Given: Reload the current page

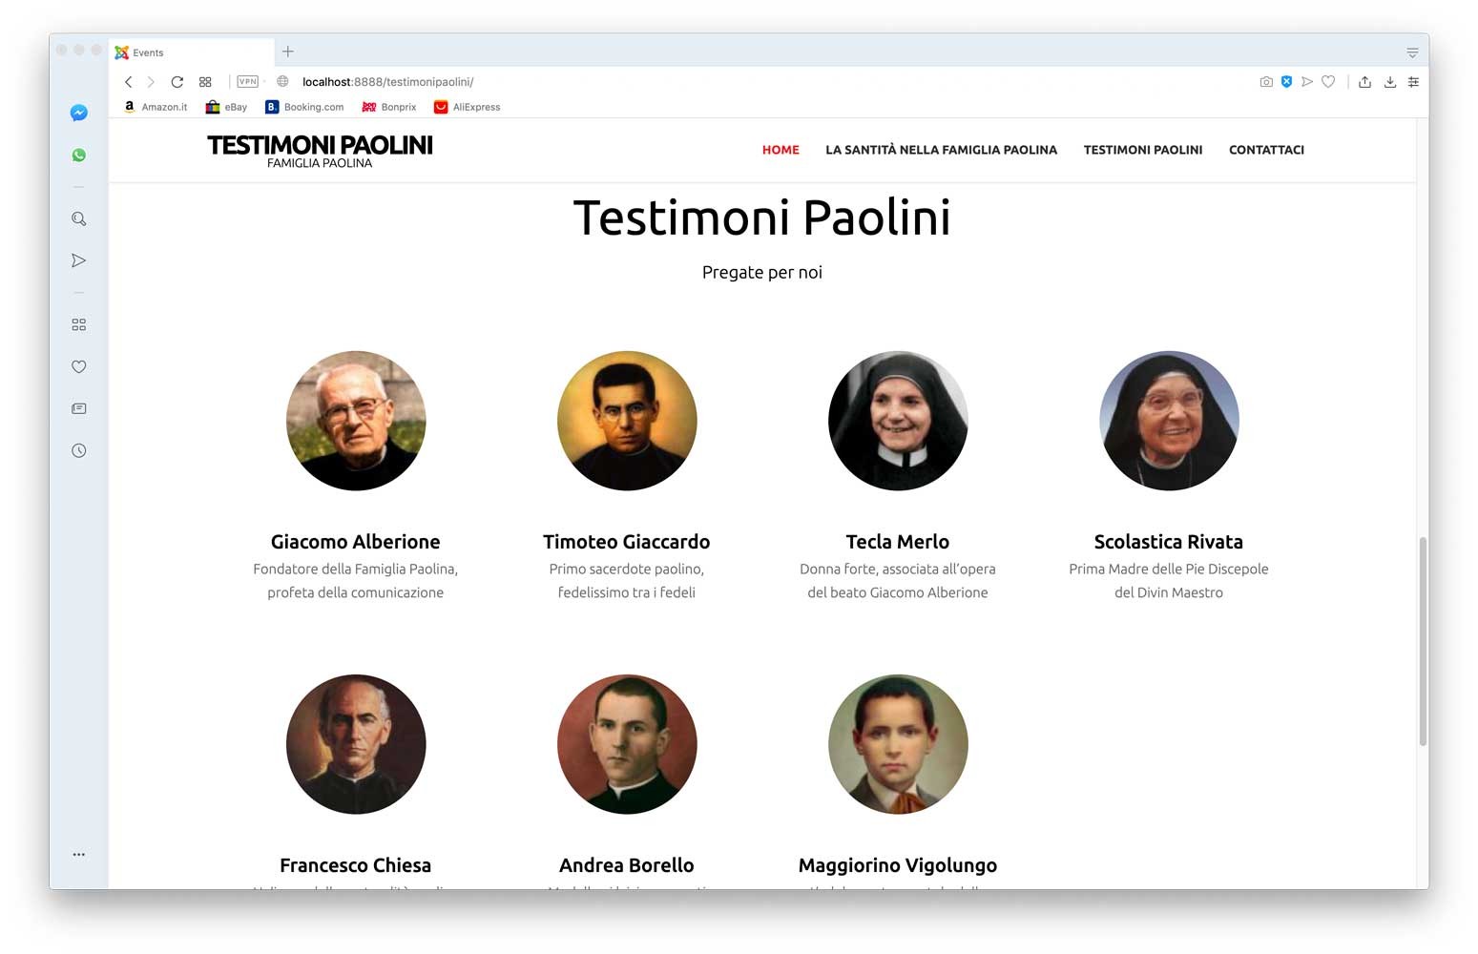Looking at the screenshot, I should click(x=177, y=82).
